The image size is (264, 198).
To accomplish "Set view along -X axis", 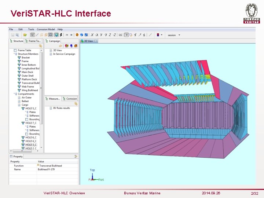I will [x=97, y=35].
